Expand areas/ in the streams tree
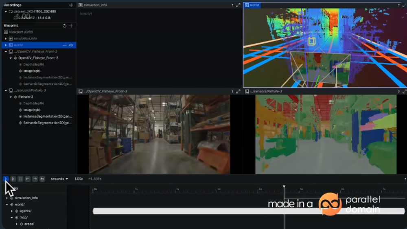407x229 pixels. [17, 224]
